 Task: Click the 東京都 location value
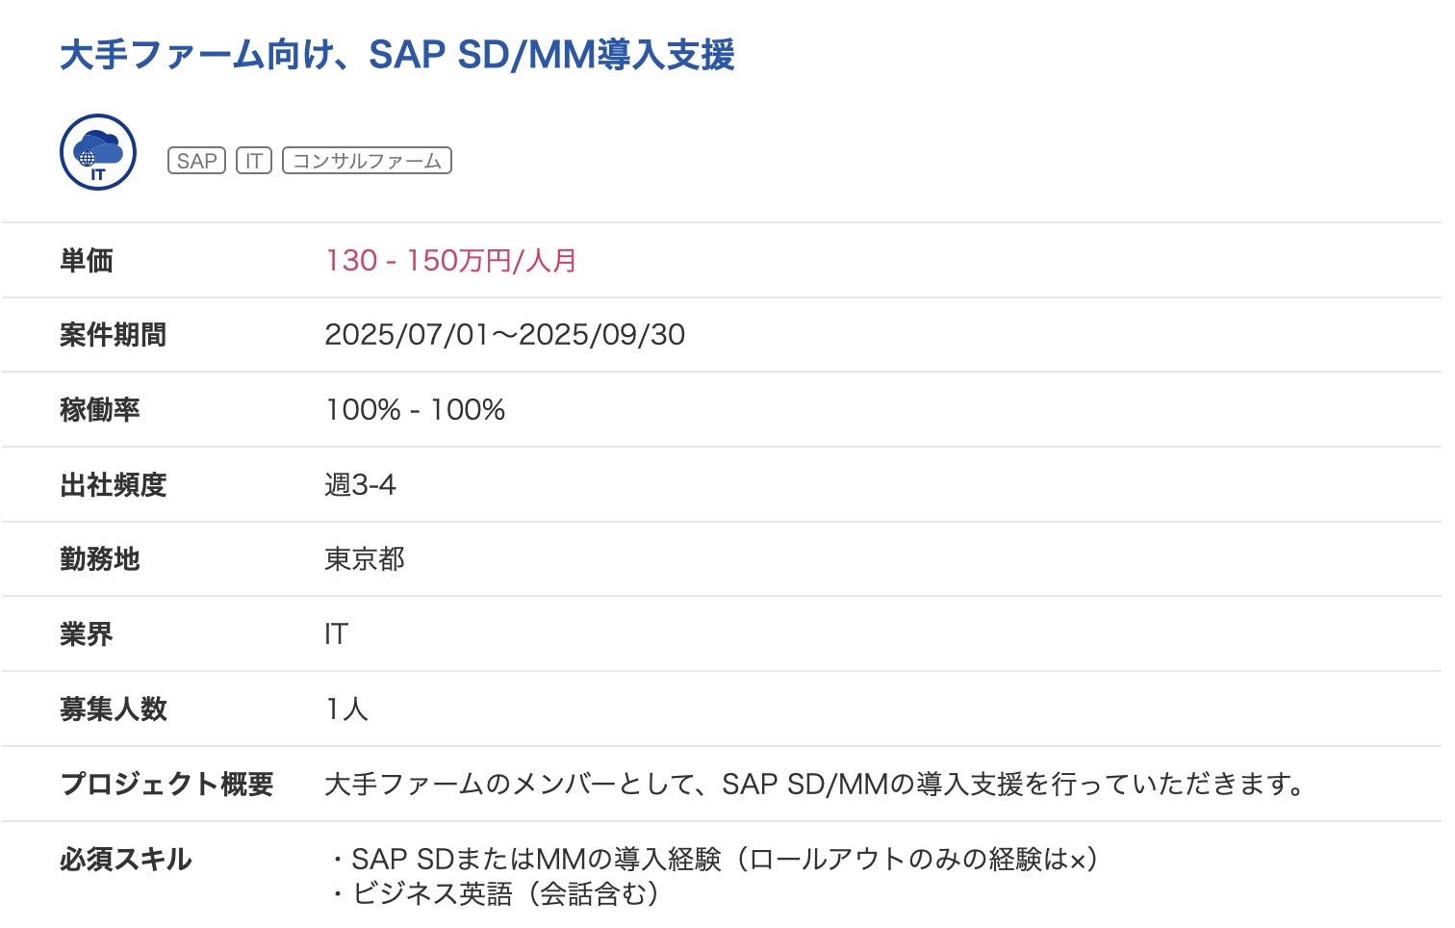pos(365,559)
